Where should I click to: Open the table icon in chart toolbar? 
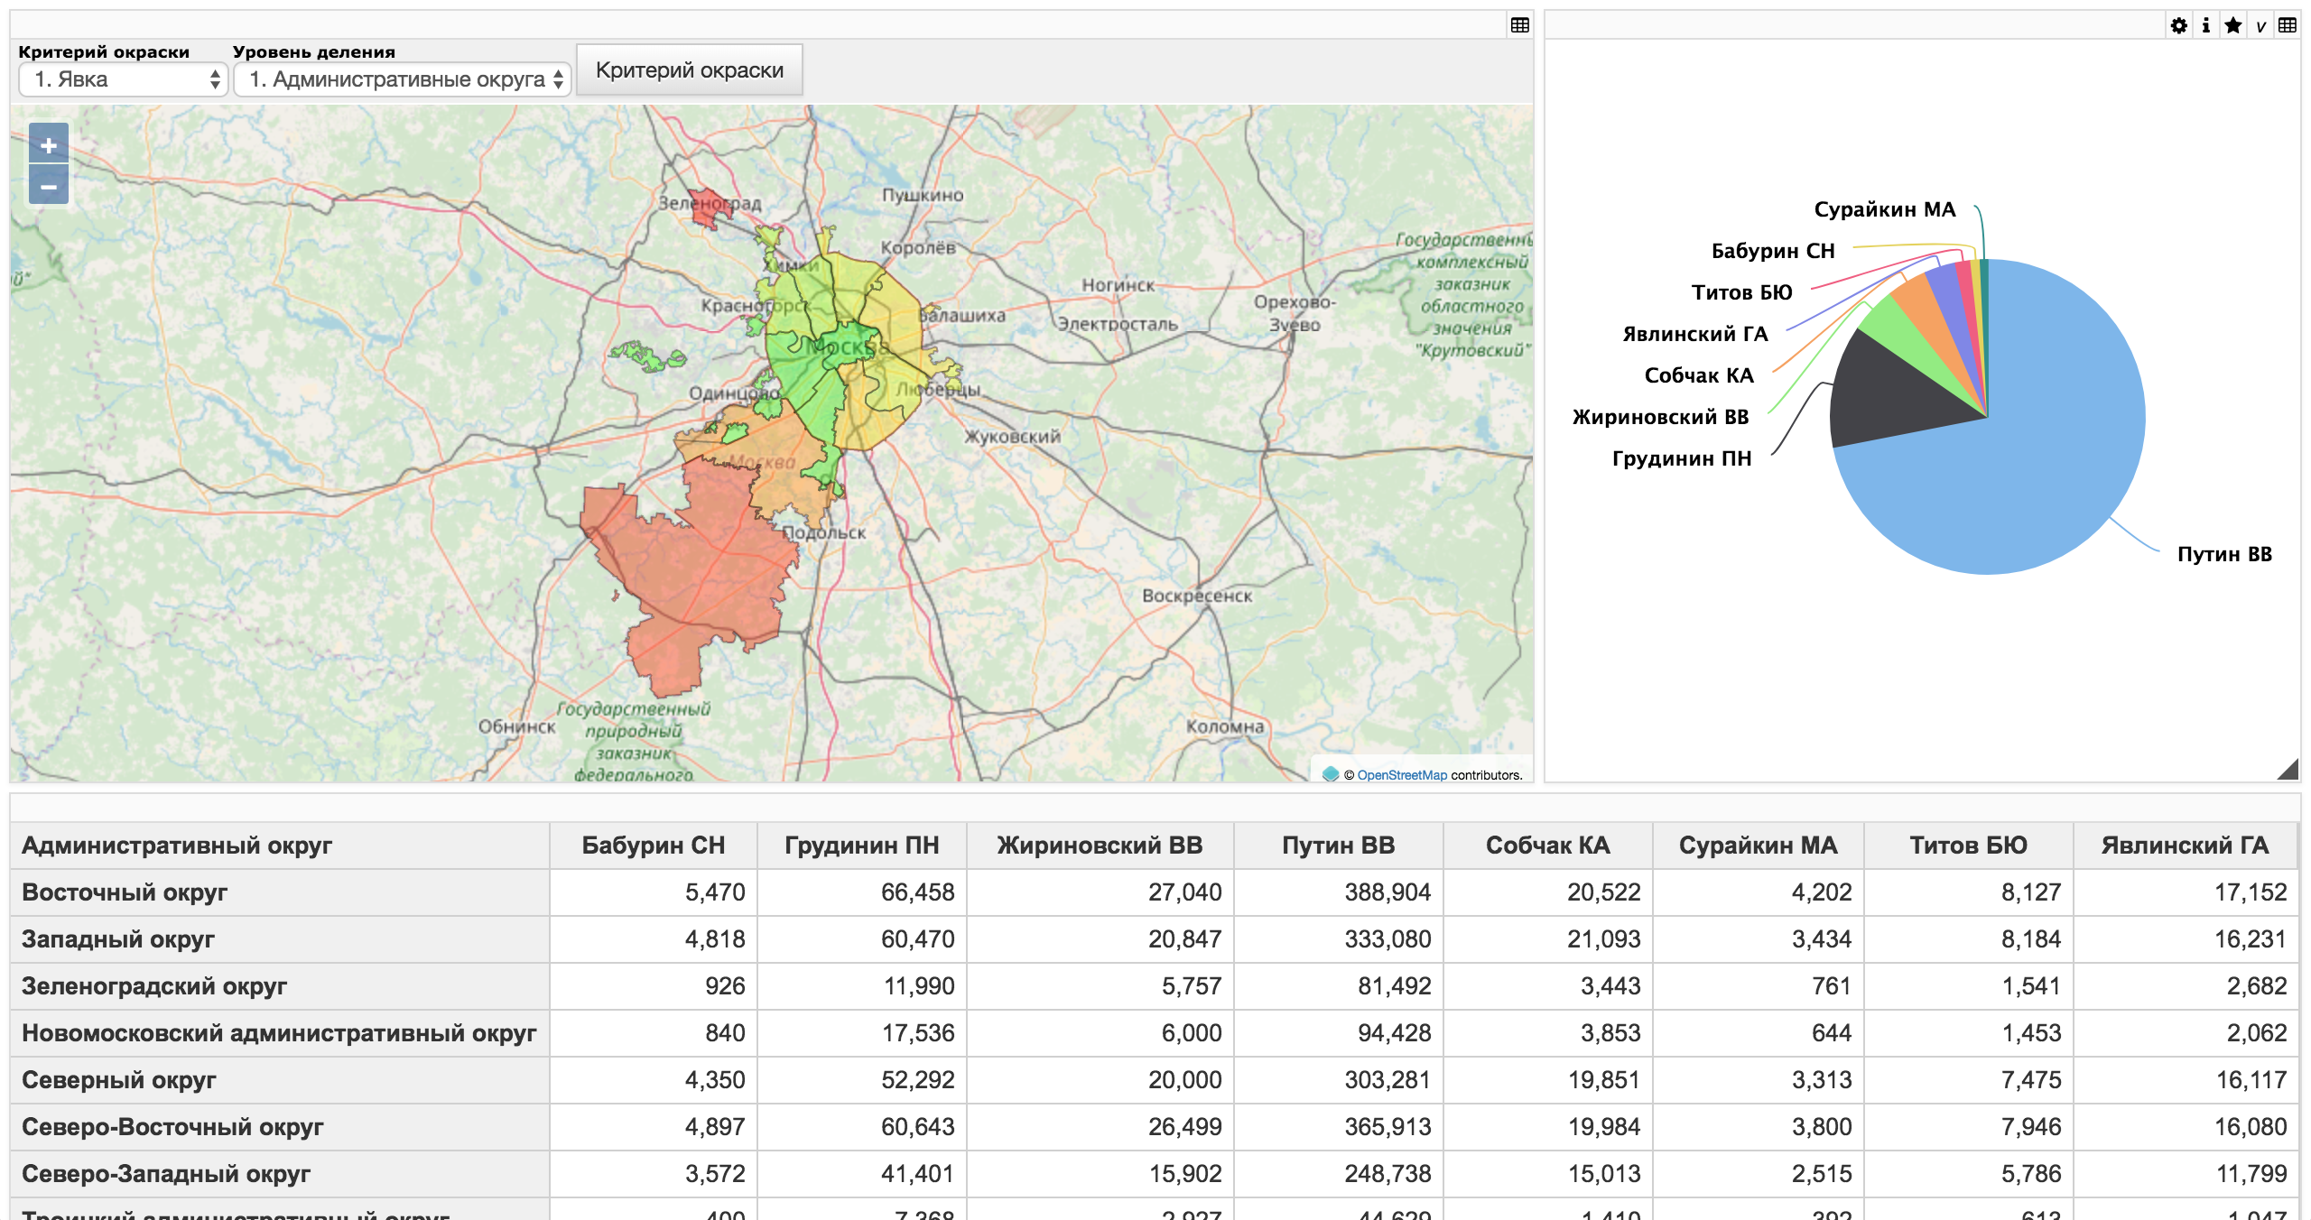click(x=2288, y=25)
